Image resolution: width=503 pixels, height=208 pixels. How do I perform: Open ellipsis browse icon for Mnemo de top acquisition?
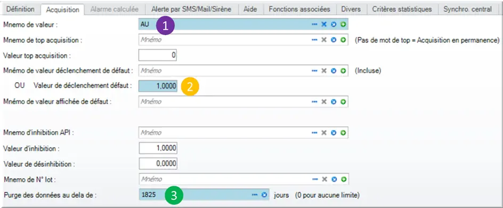[x=314, y=40]
